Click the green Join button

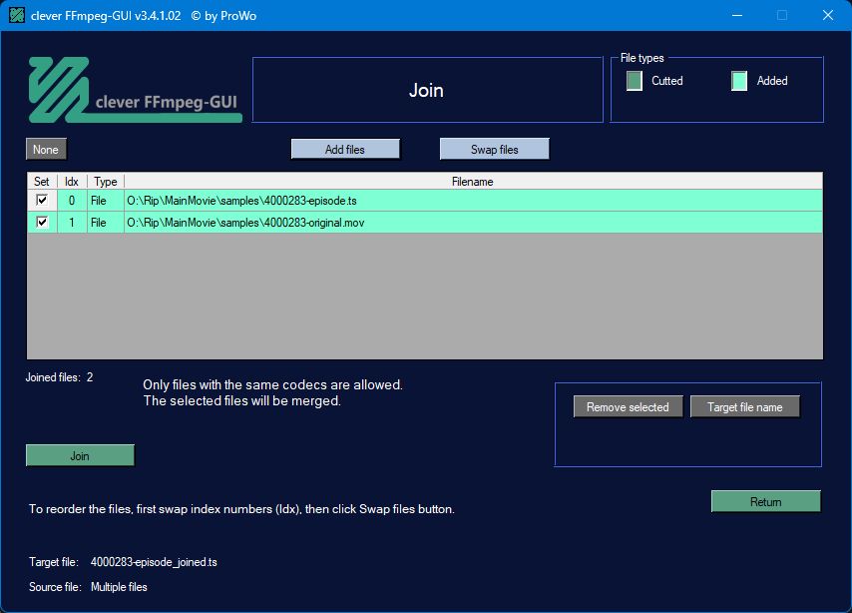pos(80,456)
